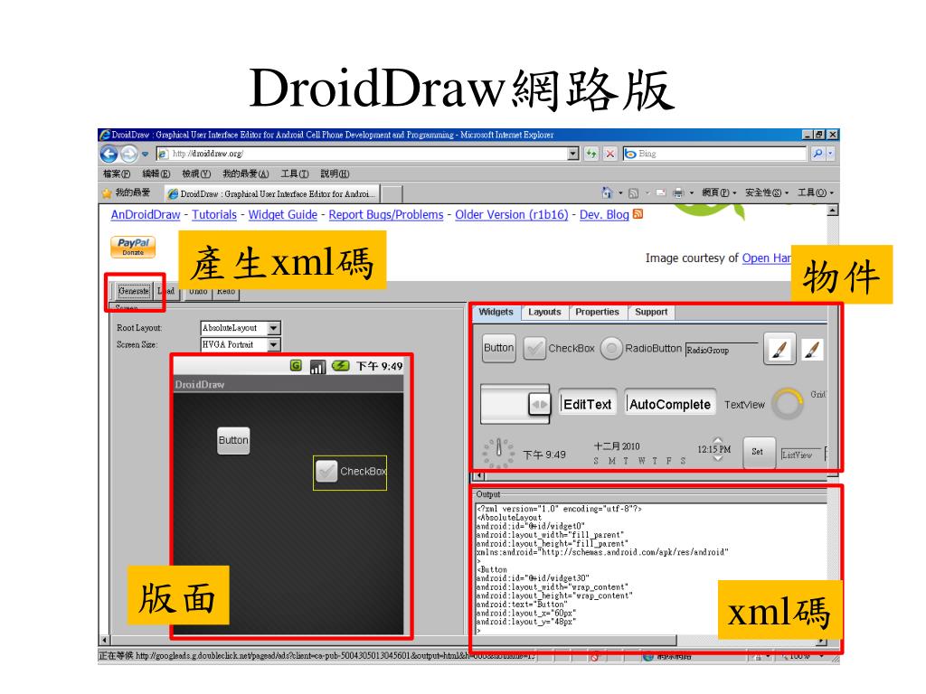
Task: Select the EditText widget in the palette
Action: point(587,404)
